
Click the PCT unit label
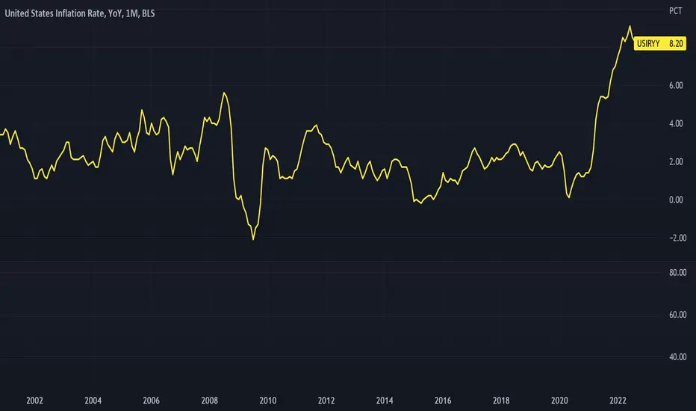(675, 10)
